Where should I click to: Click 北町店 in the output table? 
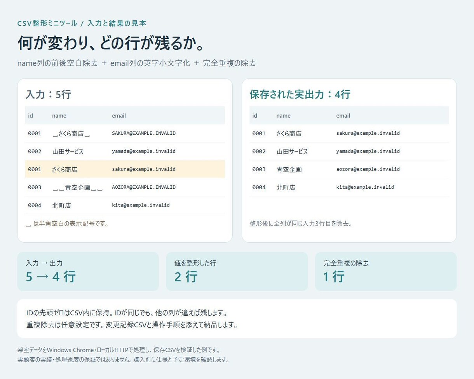pyautogui.click(x=286, y=187)
